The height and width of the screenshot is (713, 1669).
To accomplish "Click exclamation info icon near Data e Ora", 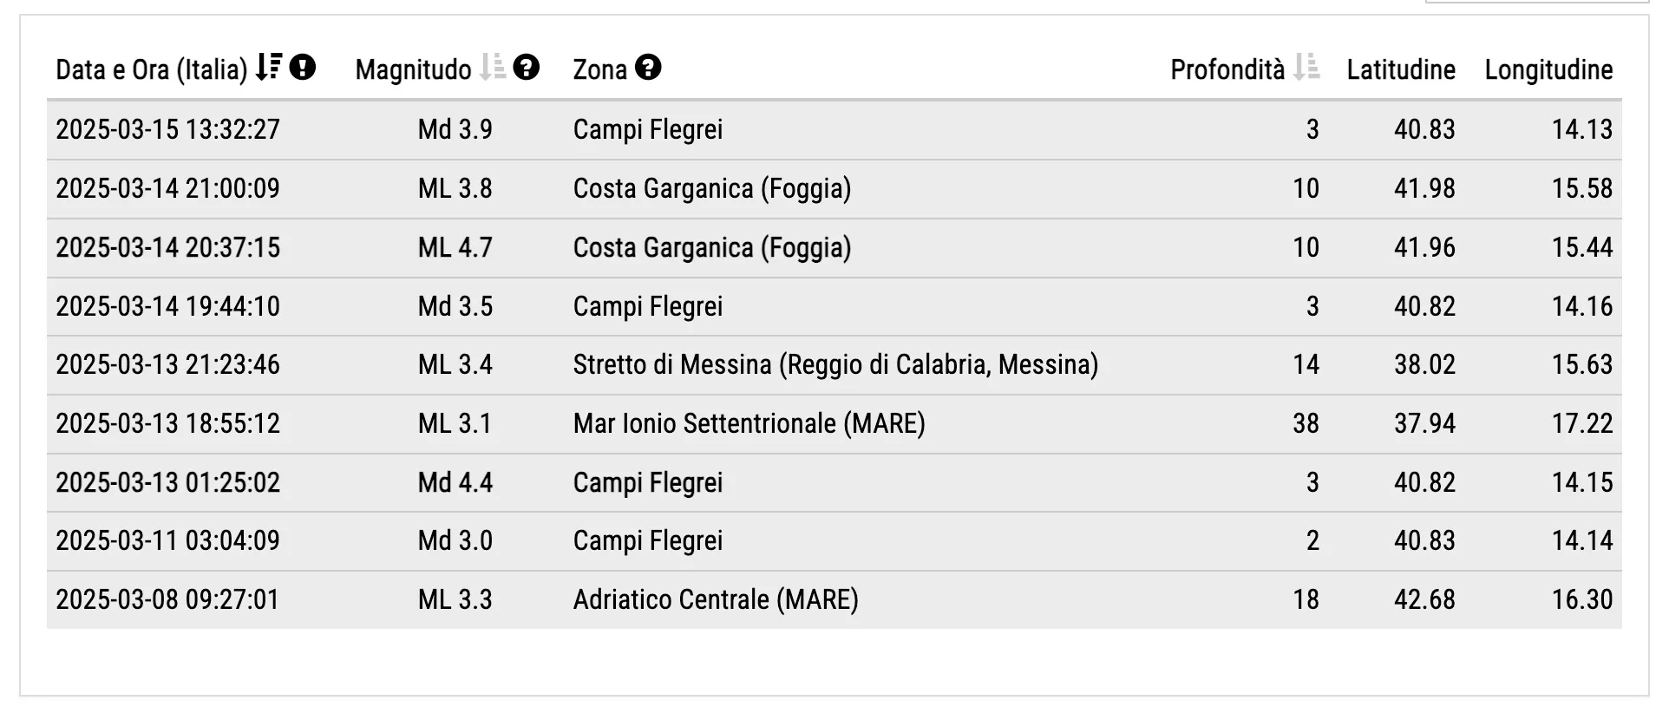I will click(303, 67).
